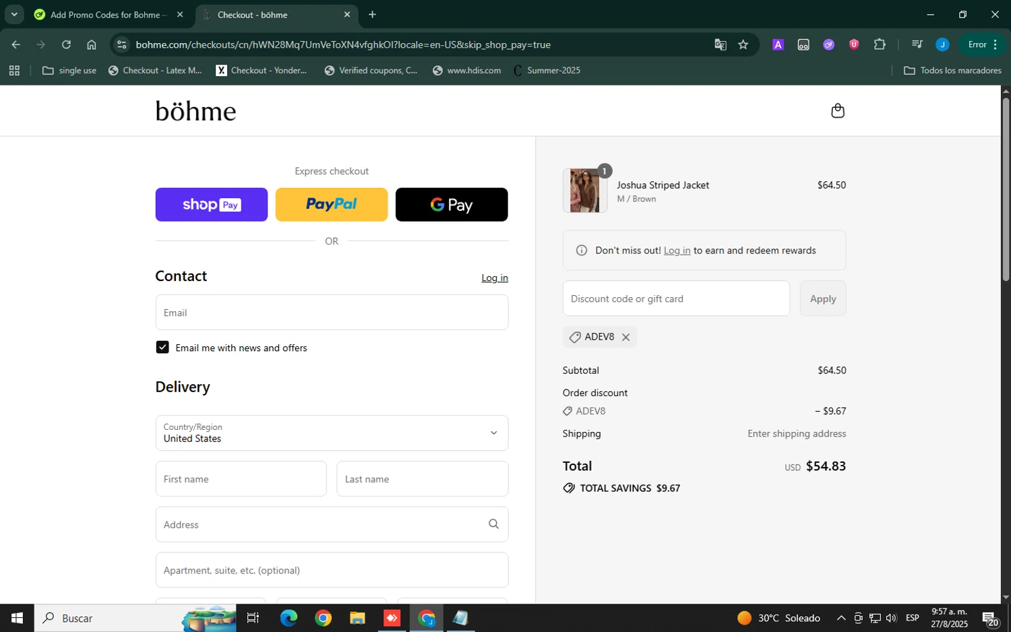This screenshot has height=632, width=1011.
Task: Switch to the Add Promo Codes for Bohme tab
Action: click(109, 14)
